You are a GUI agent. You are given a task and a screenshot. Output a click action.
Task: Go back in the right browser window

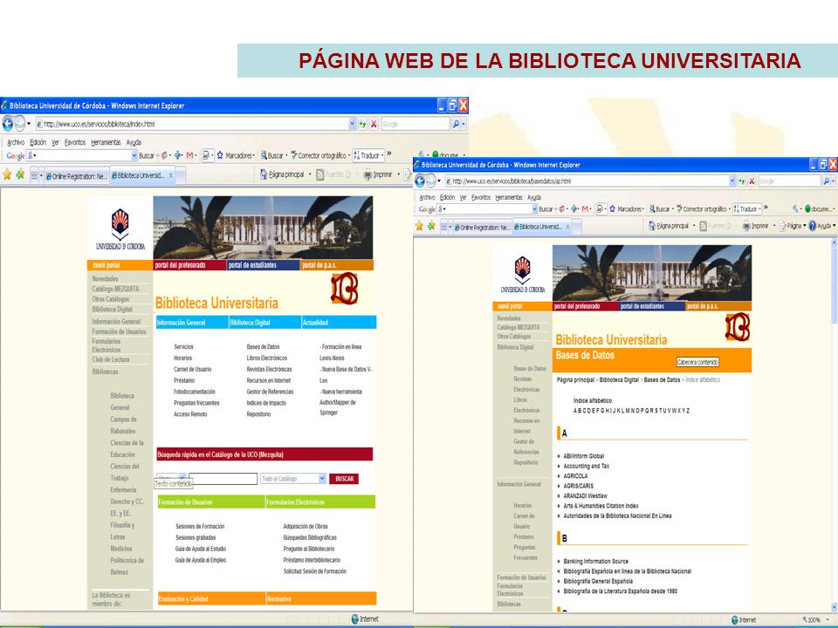click(x=420, y=181)
